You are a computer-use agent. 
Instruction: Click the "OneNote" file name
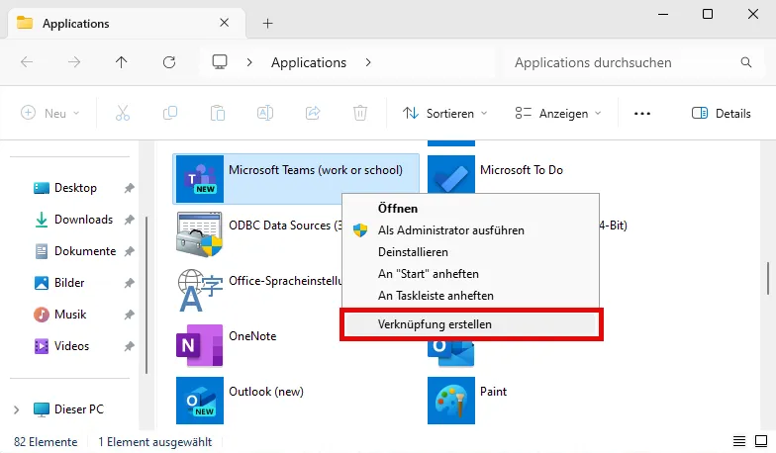[x=252, y=336]
